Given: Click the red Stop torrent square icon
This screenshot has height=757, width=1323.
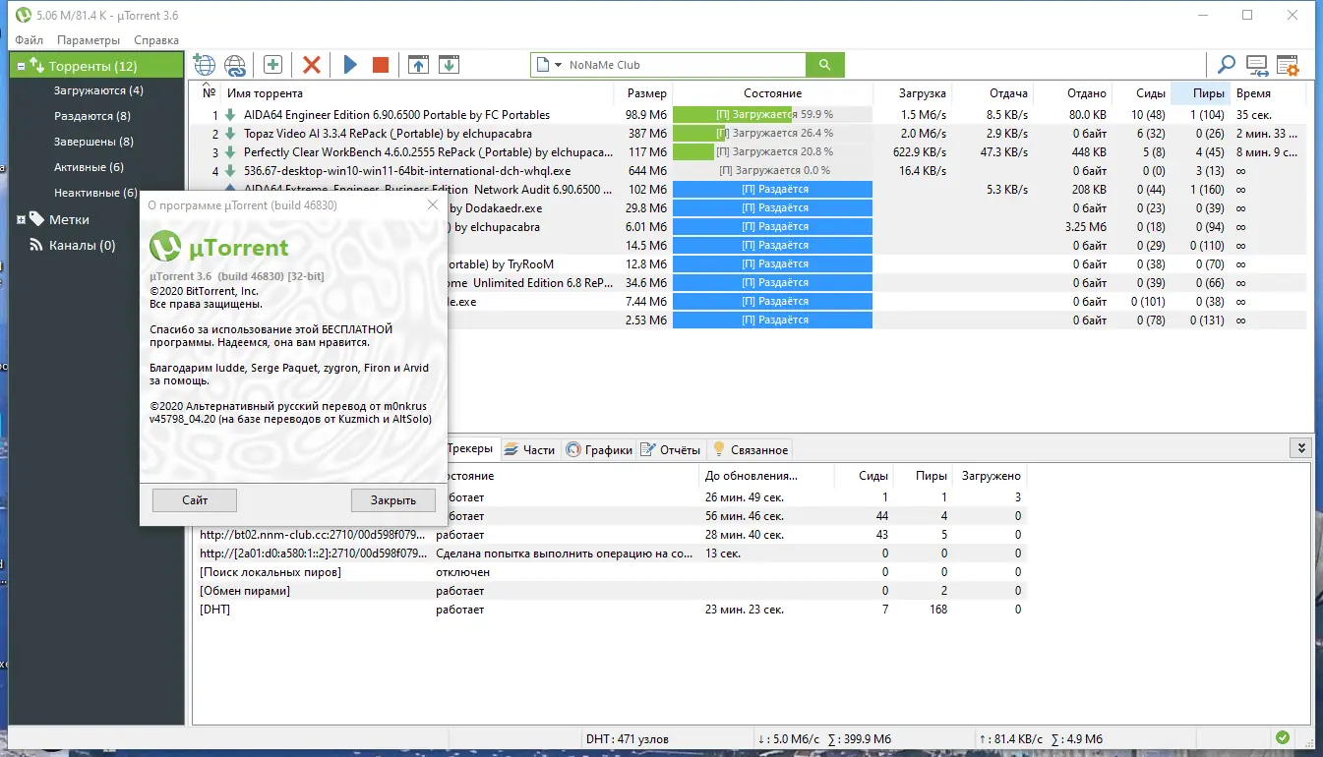Looking at the screenshot, I should [x=381, y=65].
